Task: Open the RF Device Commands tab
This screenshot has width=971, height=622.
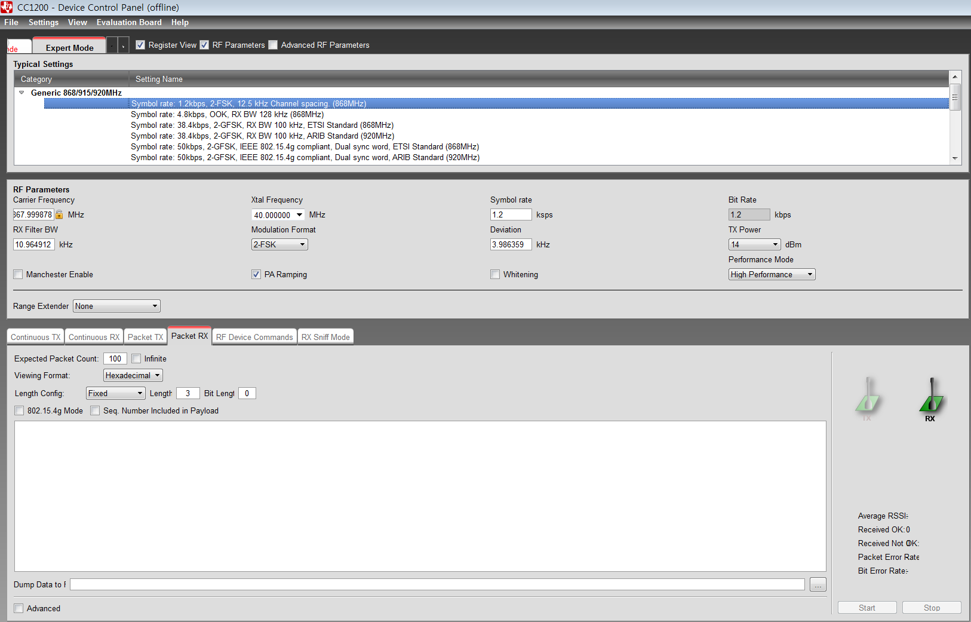Action: pyautogui.click(x=254, y=337)
